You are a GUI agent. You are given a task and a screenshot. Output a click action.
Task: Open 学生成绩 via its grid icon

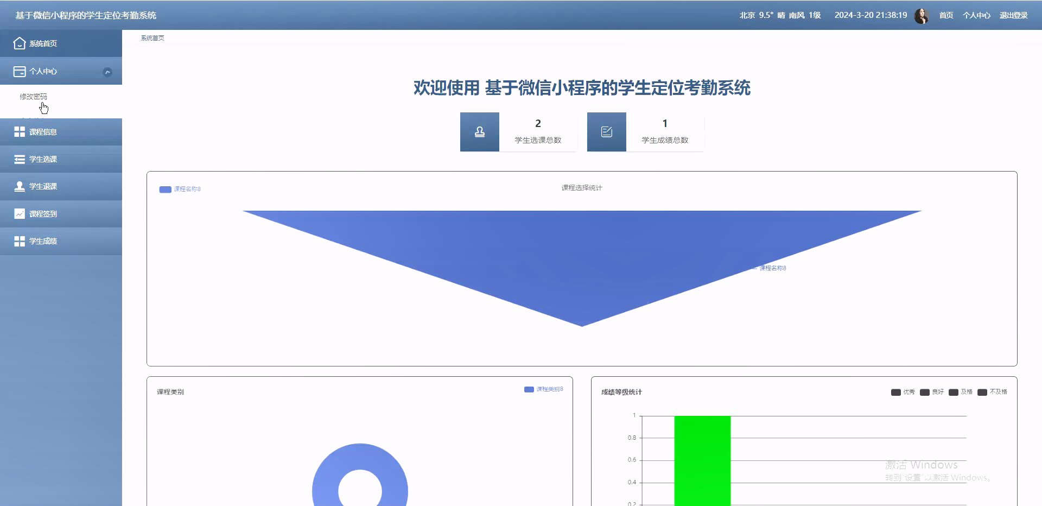tap(19, 241)
